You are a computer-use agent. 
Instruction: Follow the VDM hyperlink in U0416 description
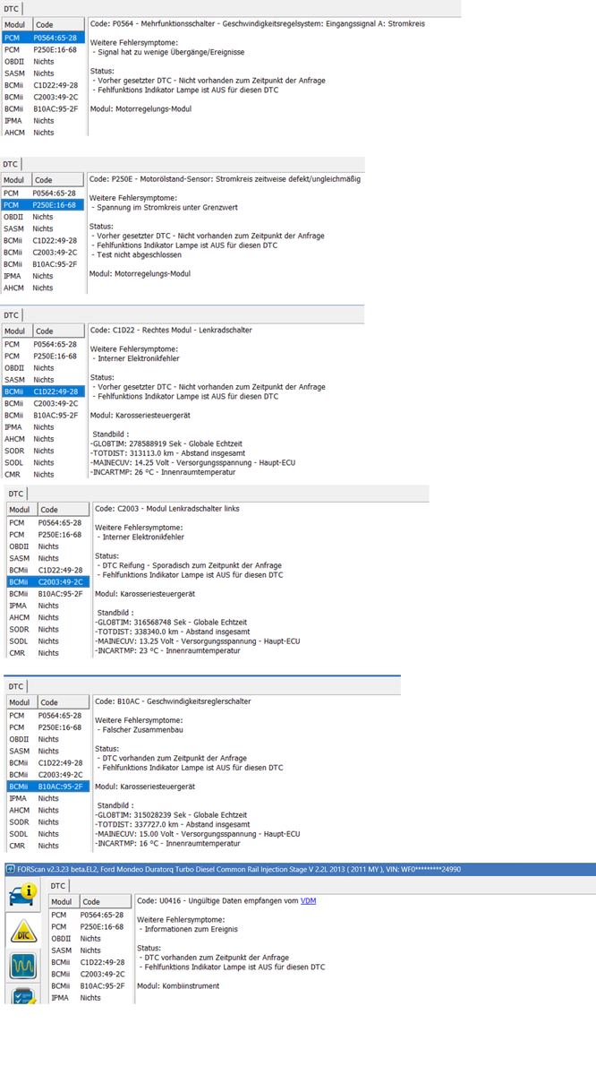point(308,901)
